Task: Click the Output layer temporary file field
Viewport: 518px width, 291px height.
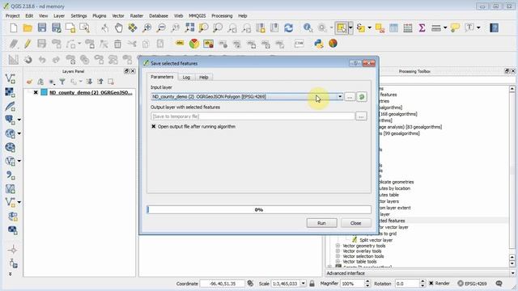Action: [x=253, y=116]
